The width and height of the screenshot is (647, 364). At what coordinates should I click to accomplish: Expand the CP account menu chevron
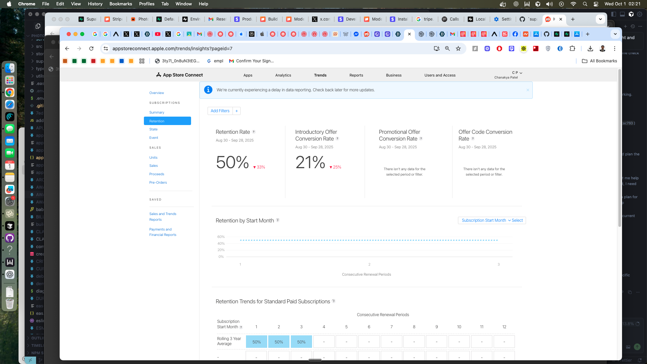[x=521, y=73]
